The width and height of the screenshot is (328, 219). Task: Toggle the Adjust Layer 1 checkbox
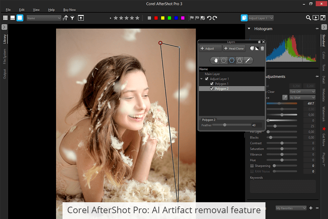click(x=207, y=79)
